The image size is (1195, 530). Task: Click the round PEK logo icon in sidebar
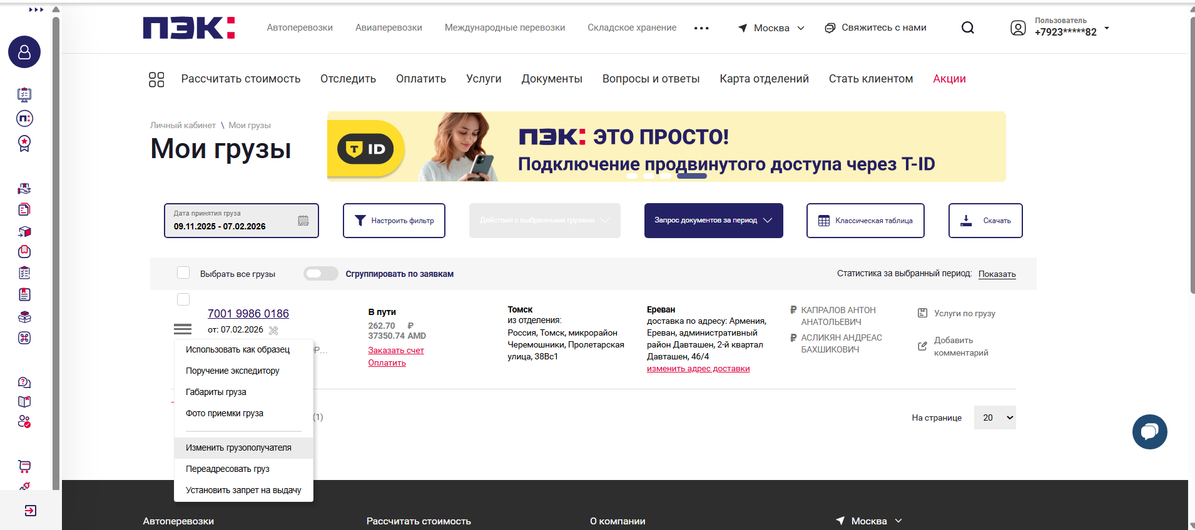click(24, 119)
